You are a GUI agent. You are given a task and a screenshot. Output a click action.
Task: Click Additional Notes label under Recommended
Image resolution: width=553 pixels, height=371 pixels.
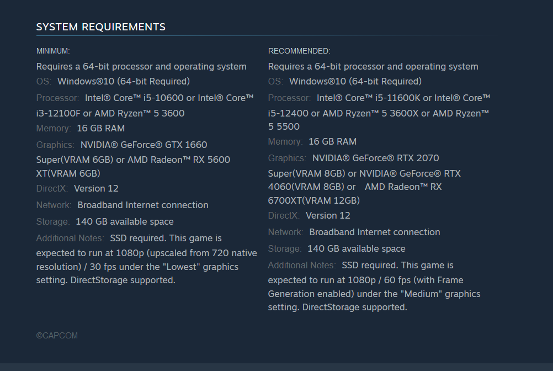tap(302, 265)
